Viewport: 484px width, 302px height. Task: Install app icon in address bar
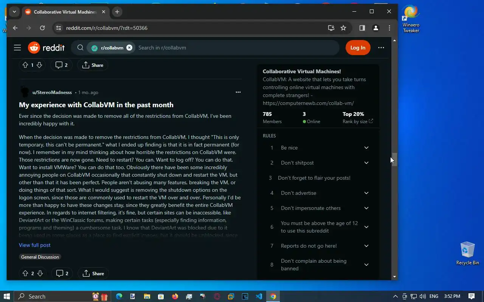[331, 28]
